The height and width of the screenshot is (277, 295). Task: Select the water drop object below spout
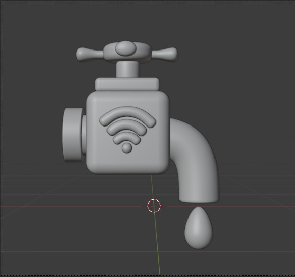pos(199,228)
